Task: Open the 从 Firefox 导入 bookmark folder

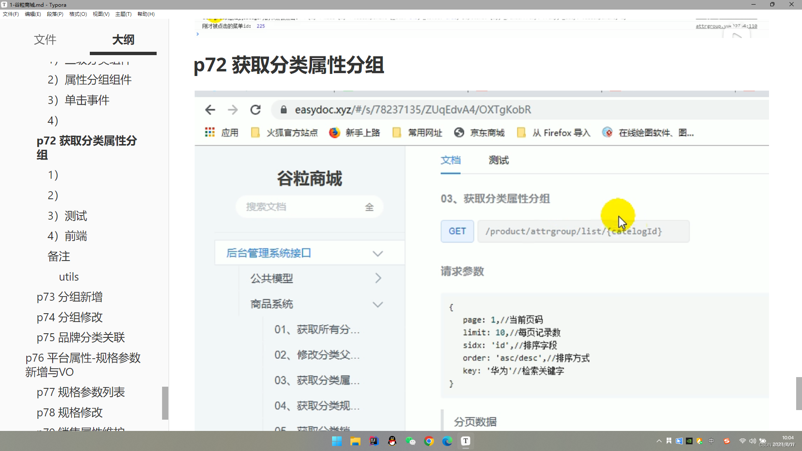Action: coord(553,133)
